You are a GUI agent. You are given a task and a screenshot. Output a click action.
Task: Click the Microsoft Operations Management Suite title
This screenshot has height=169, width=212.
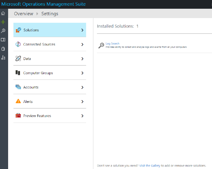[43, 4]
